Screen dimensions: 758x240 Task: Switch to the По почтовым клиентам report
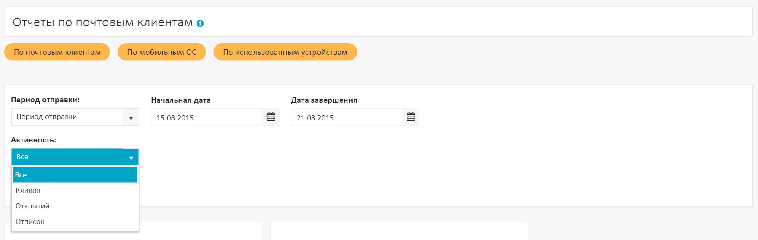pyautogui.click(x=57, y=52)
